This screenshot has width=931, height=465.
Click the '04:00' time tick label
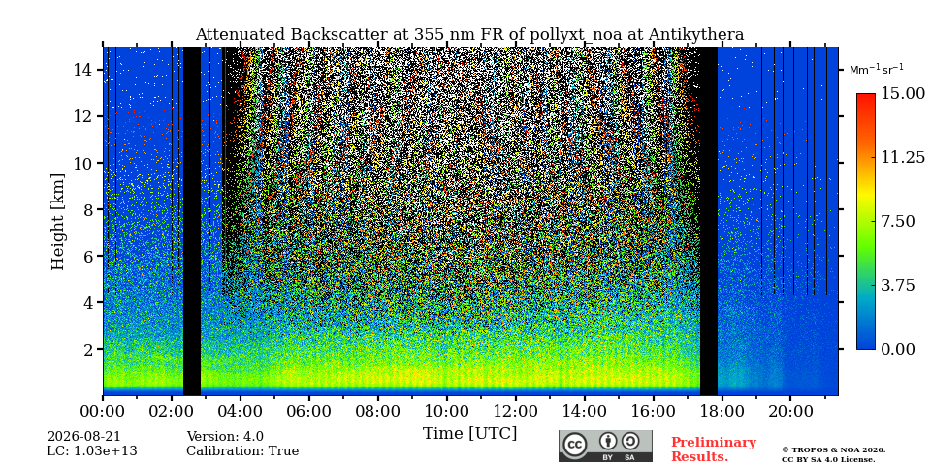click(241, 411)
